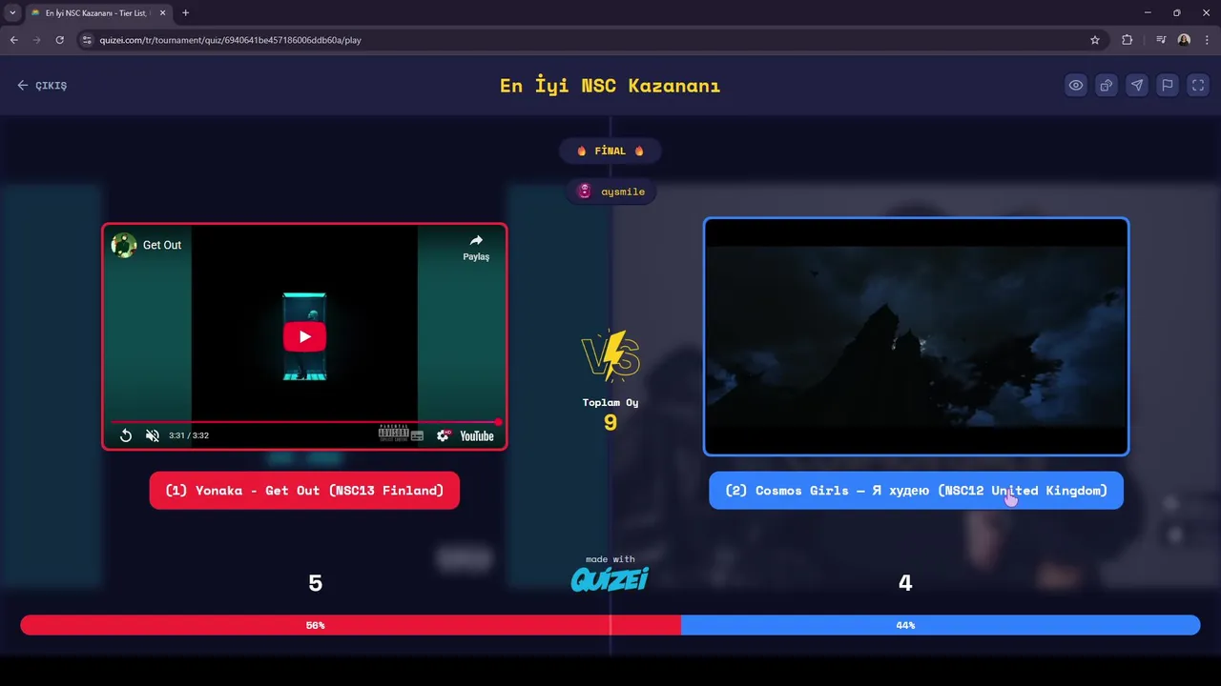Replay the Get Out video
This screenshot has height=686, width=1221.
pos(125,435)
